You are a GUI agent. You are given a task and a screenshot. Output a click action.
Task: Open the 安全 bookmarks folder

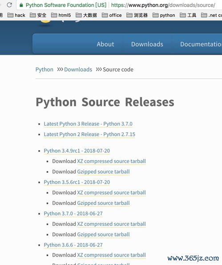click(38, 15)
